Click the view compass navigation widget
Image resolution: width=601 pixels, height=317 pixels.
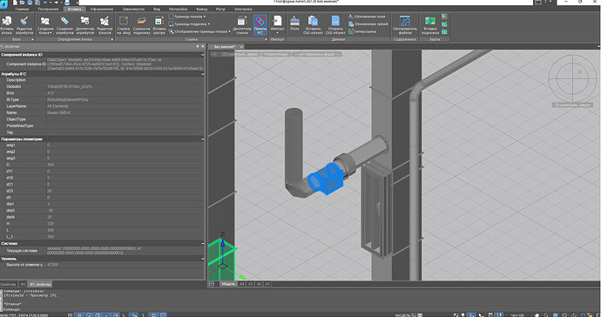click(x=572, y=79)
